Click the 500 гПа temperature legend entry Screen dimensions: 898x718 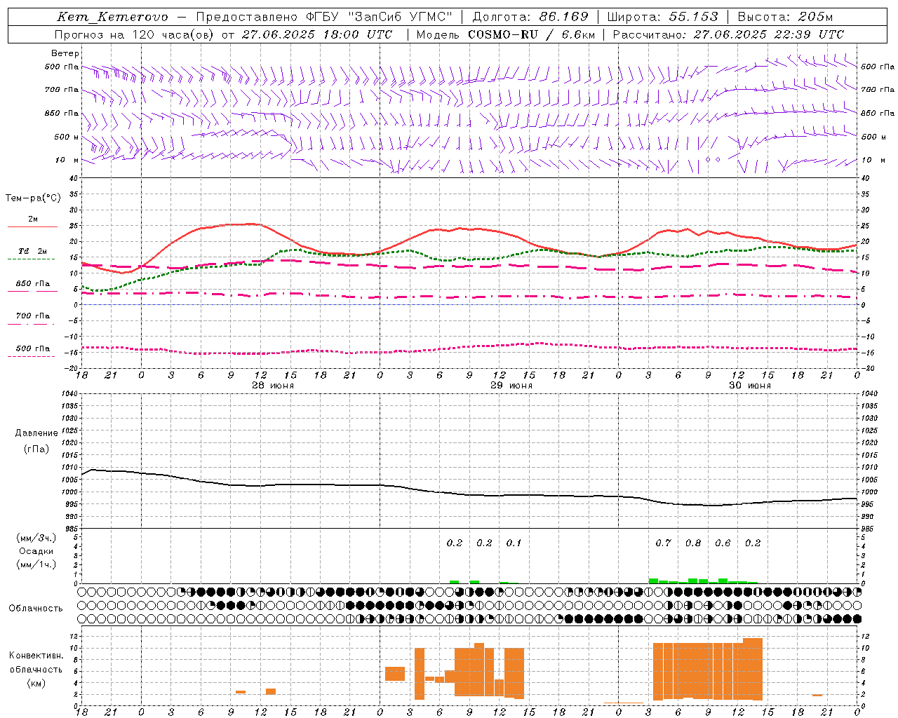coord(32,348)
